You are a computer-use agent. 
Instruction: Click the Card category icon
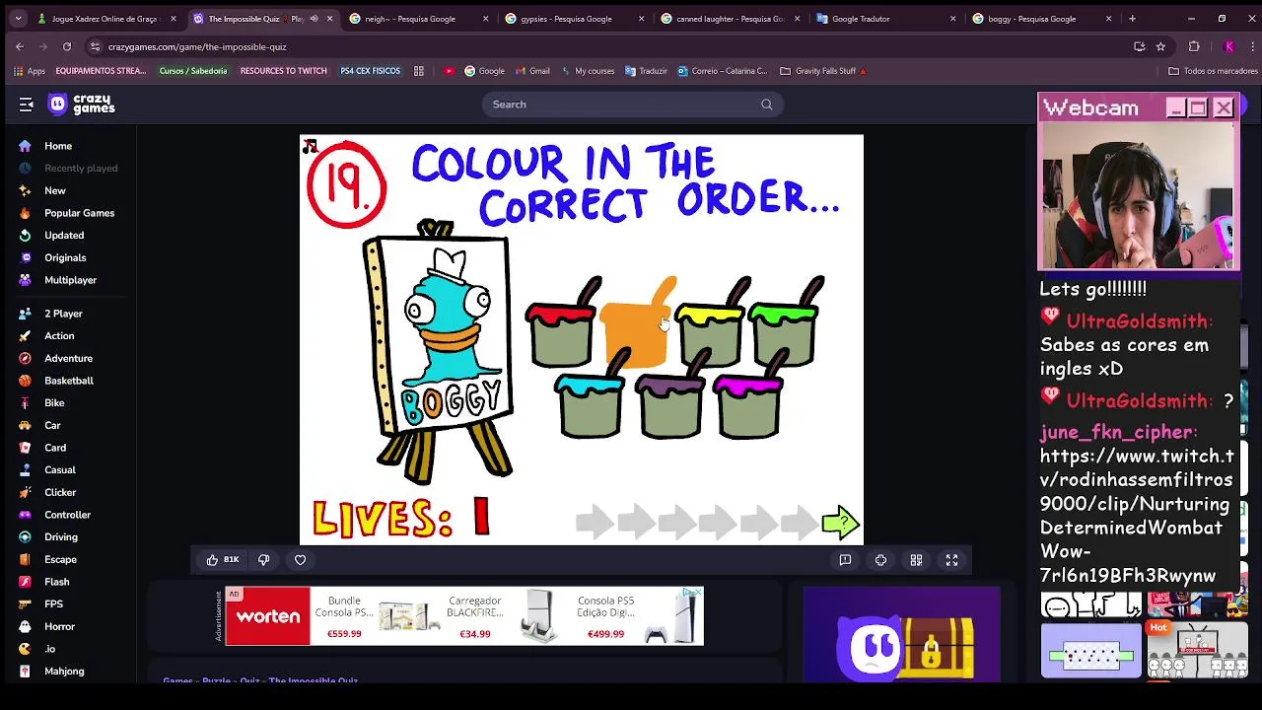click(x=25, y=448)
